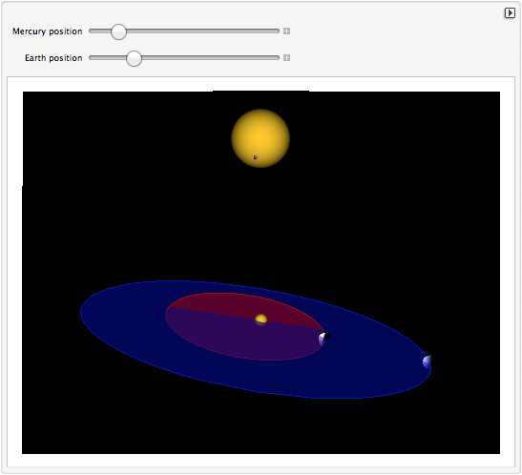Click Mercury's small dot on the Sun
This screenshot has width=522, height=475.
click(256, 157)
